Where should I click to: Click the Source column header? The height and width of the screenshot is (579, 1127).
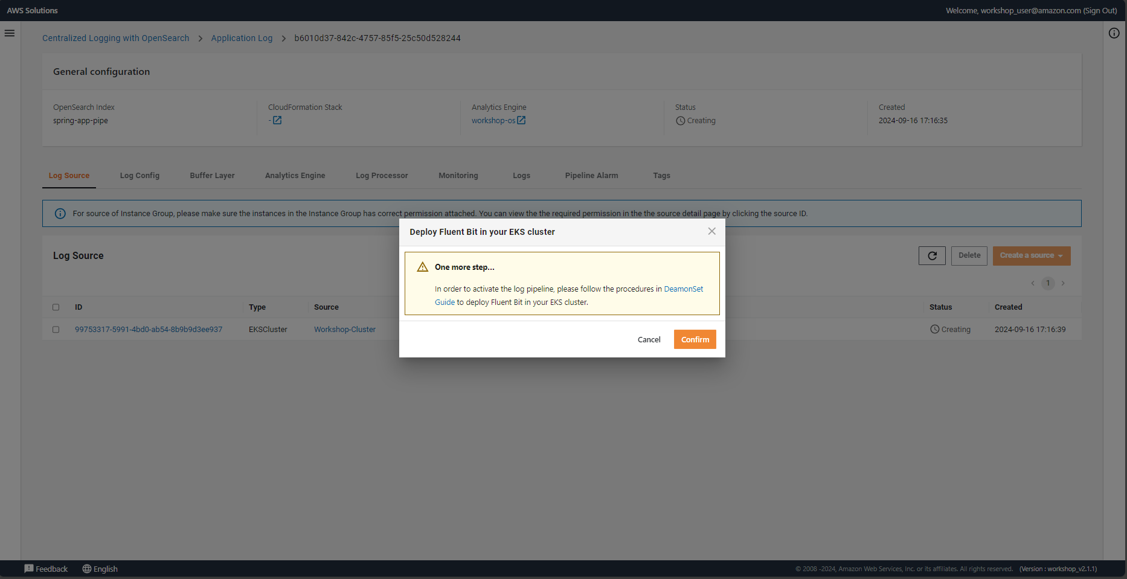(326, 307)
